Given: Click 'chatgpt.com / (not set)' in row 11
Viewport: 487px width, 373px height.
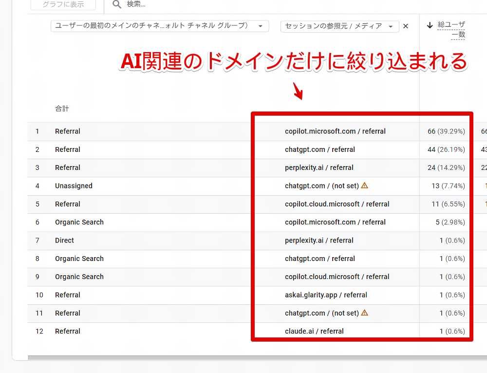Looking at the screenshot, I should tap(322, 313).
